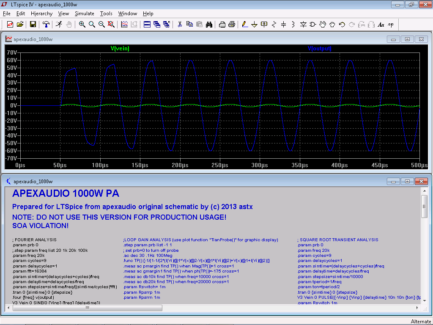Viewport: 433px width, 325px height.
Task: Click the vertical scrollbar thumb in schematic
Action: [425, 207]
